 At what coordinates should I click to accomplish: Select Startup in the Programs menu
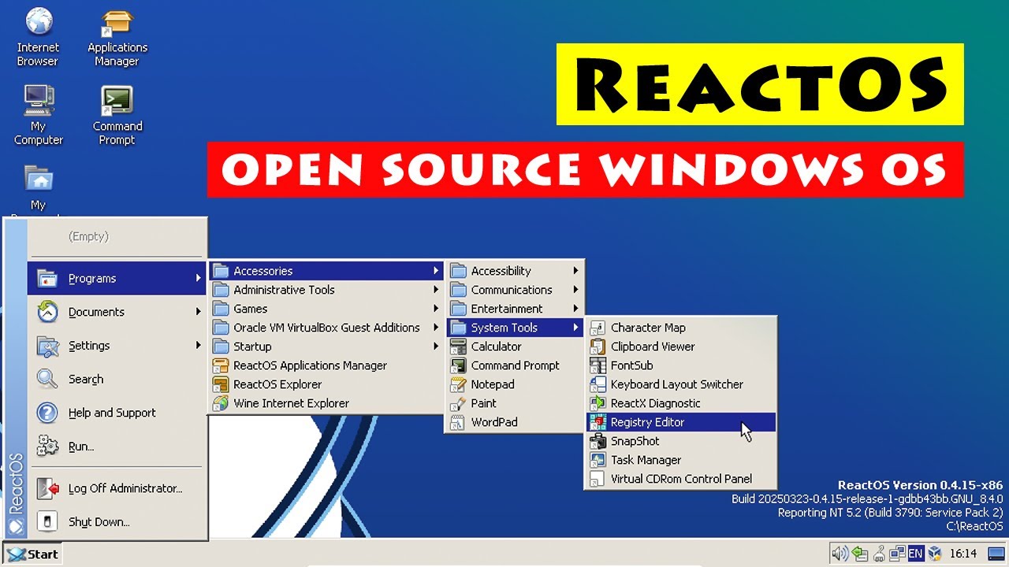coord(252,346)
